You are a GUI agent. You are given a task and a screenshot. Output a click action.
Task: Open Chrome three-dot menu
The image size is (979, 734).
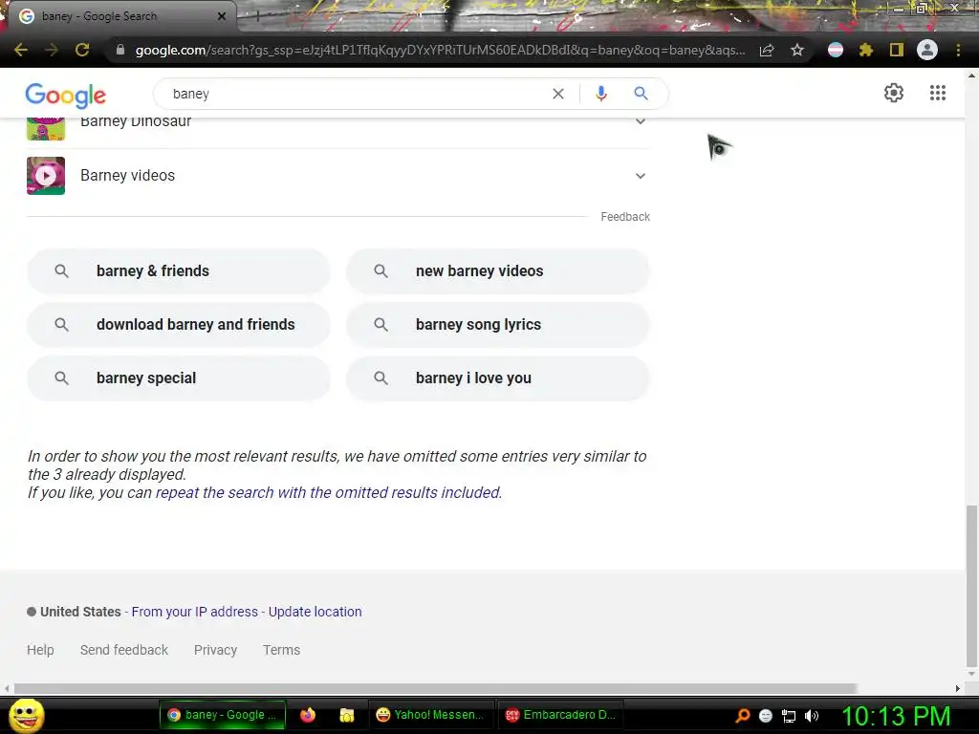click(x=958, y=50)
